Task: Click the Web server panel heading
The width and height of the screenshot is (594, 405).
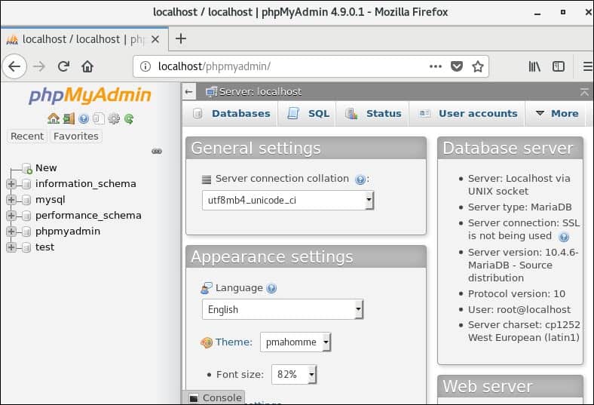Action: (x=510, y=387)
